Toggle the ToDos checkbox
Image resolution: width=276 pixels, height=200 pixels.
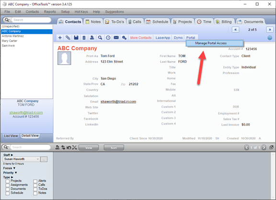tap(35, 189)
